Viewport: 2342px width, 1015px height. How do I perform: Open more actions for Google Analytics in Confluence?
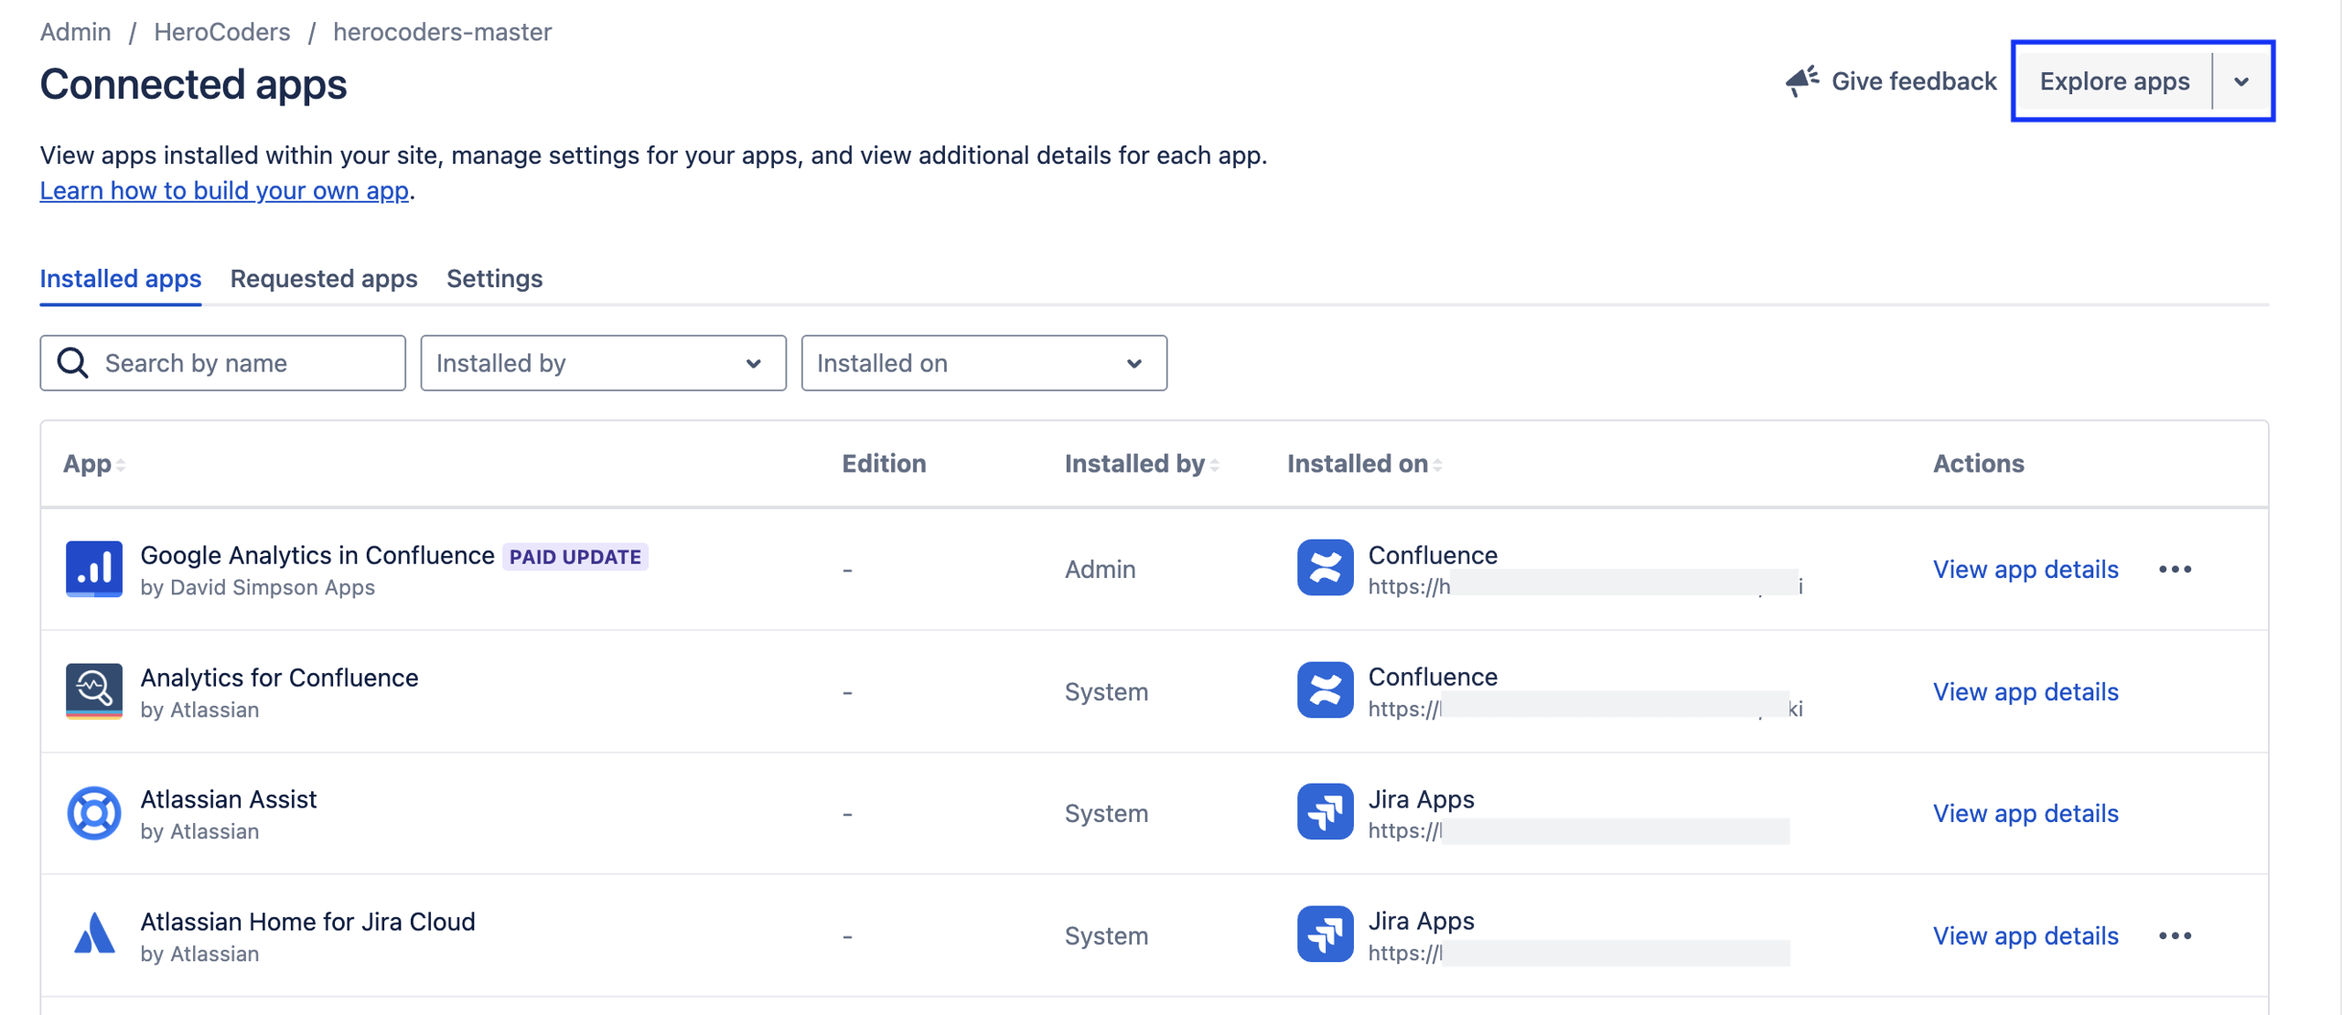2174,569
